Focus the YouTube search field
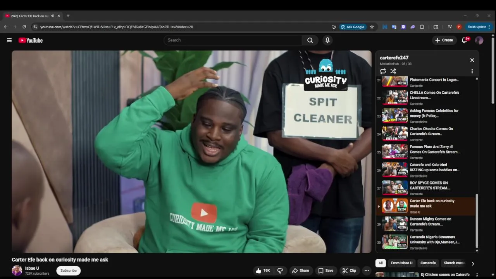 (233, 40)
